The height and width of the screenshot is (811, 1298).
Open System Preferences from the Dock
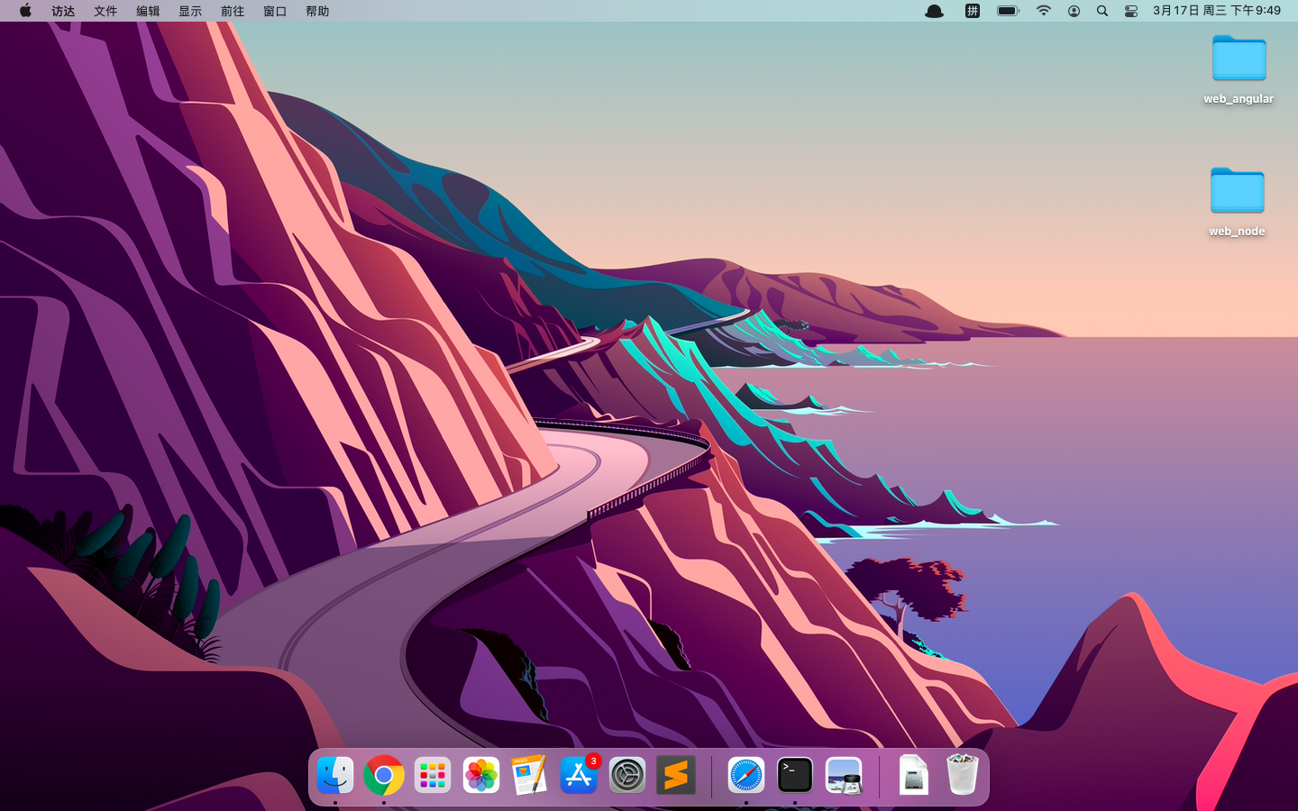click(627, 775)
